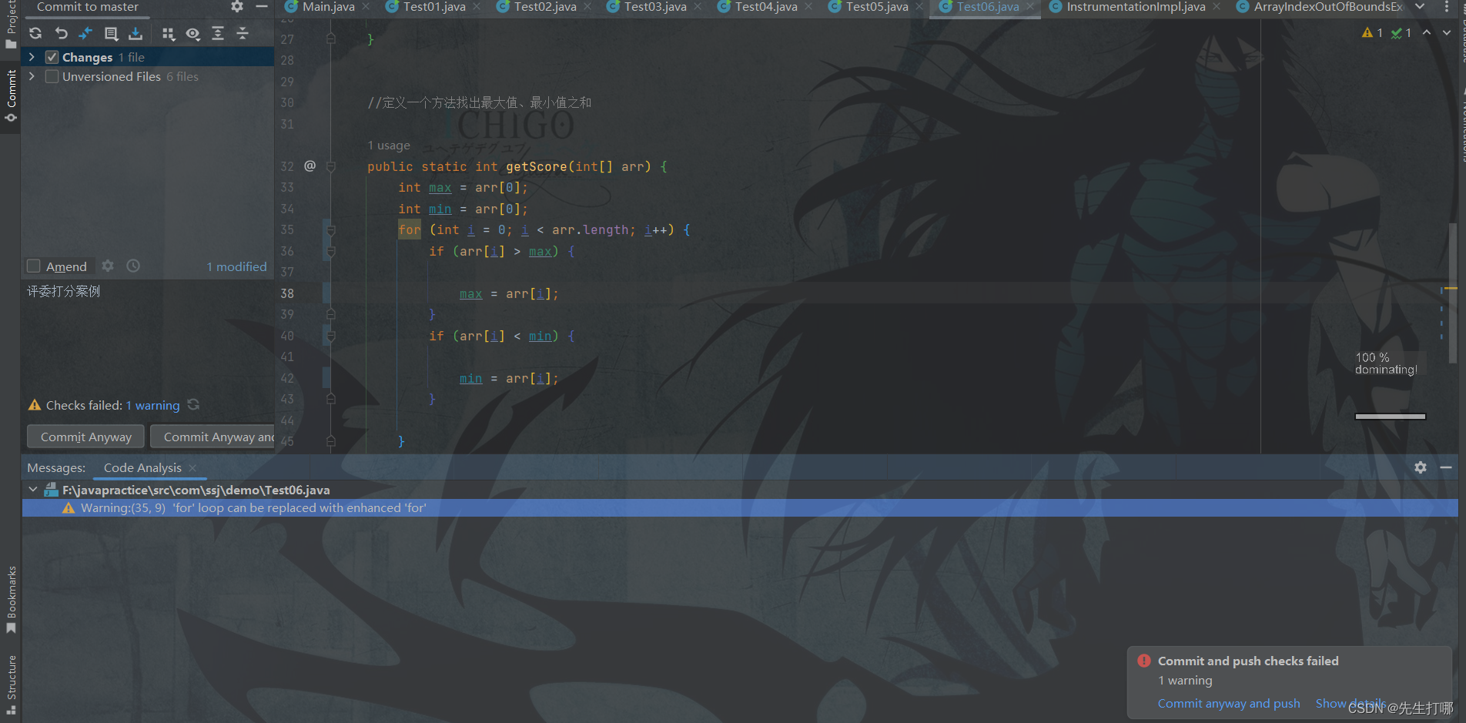Open Messages panel settings gear

pos(1421,467)
